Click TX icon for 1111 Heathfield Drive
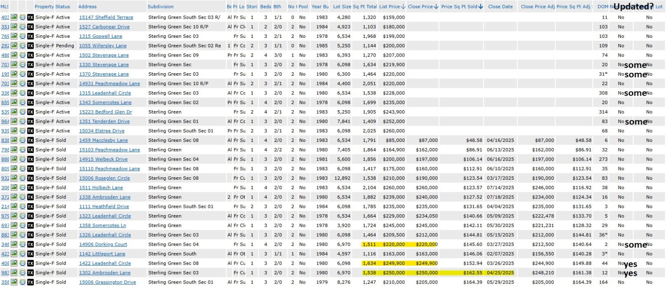The width and height of the screenshot is (667, 292). pyautogui.click(x=30, y=207)
